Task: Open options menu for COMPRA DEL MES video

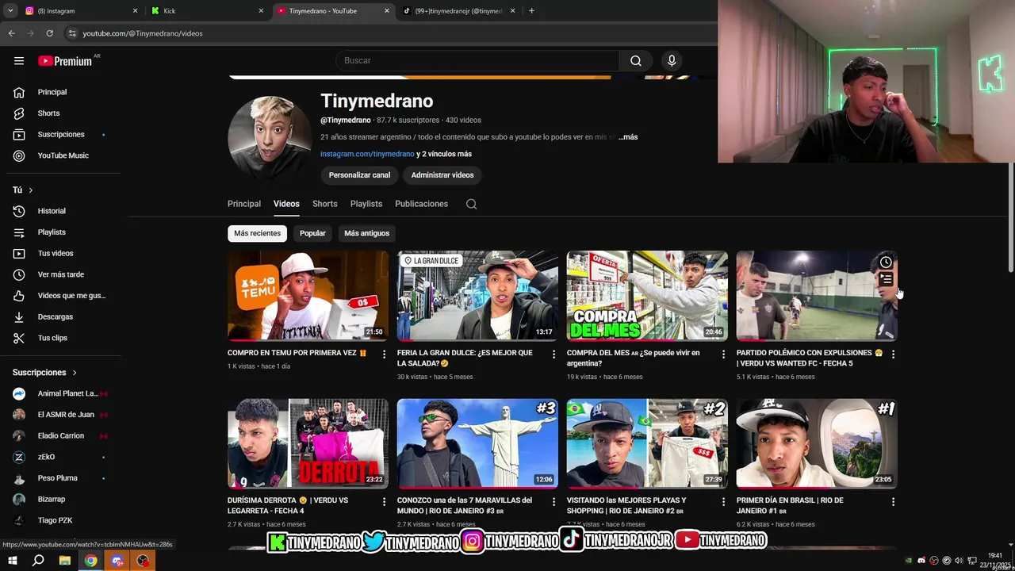Action: tap(723, 354)
